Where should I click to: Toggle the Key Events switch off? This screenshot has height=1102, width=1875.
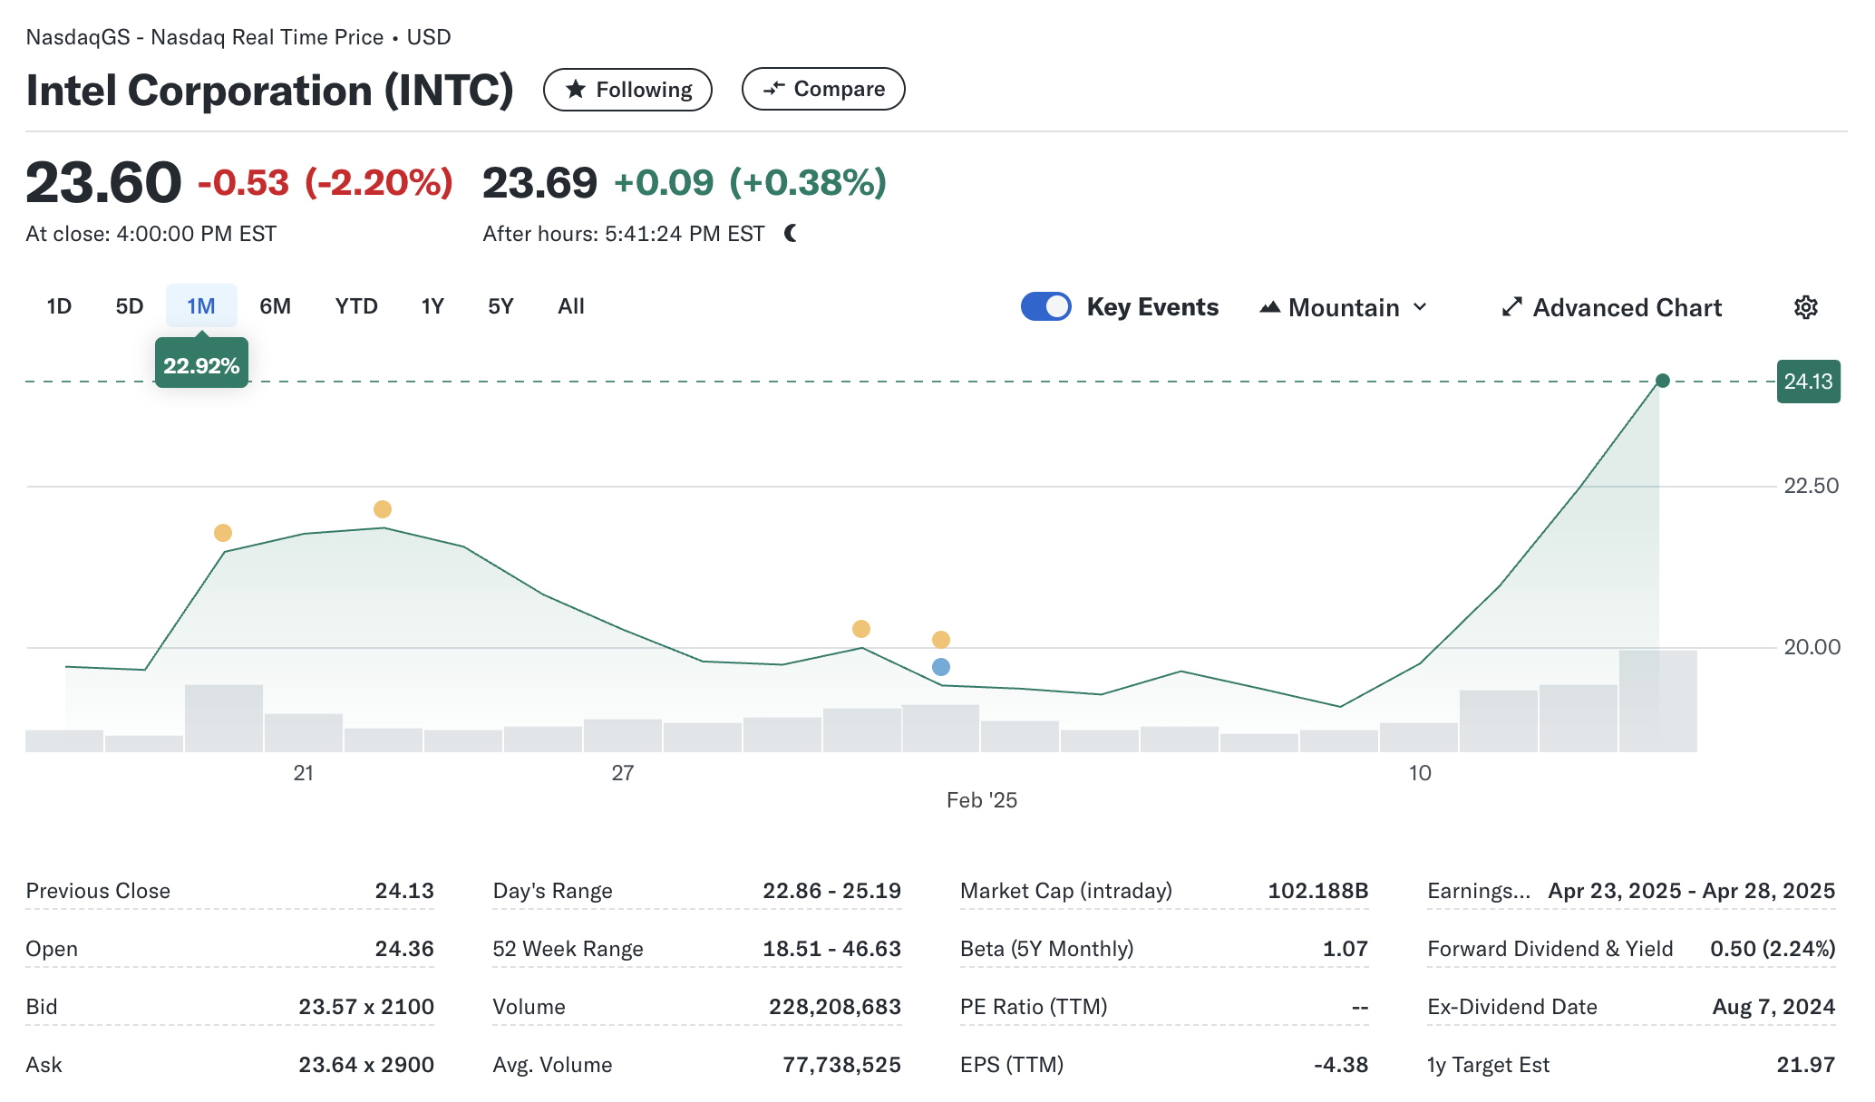point(1046,306)
